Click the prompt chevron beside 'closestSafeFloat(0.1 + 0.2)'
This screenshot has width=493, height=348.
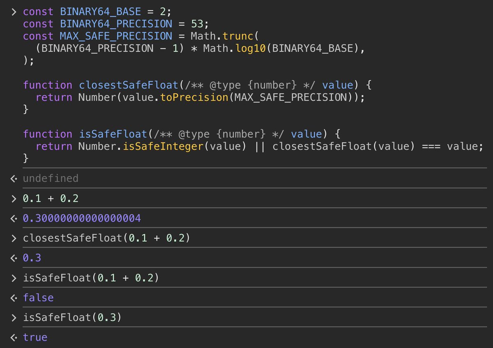coord(14,238)
